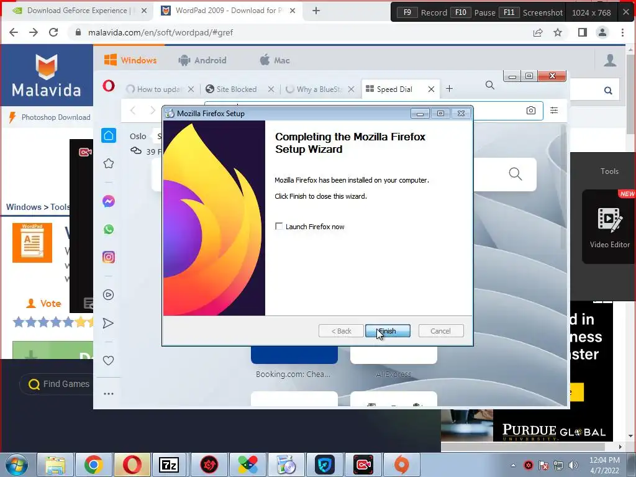Open Pinboards heart in Opera sidebar
Viewport: 636px width, 477px height.
point(108,360)
